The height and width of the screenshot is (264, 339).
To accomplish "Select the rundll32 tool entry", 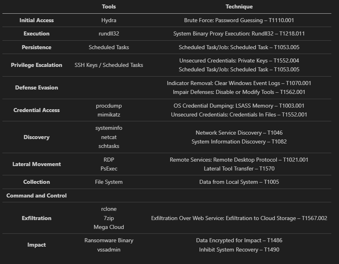I will tap(109, 33).
